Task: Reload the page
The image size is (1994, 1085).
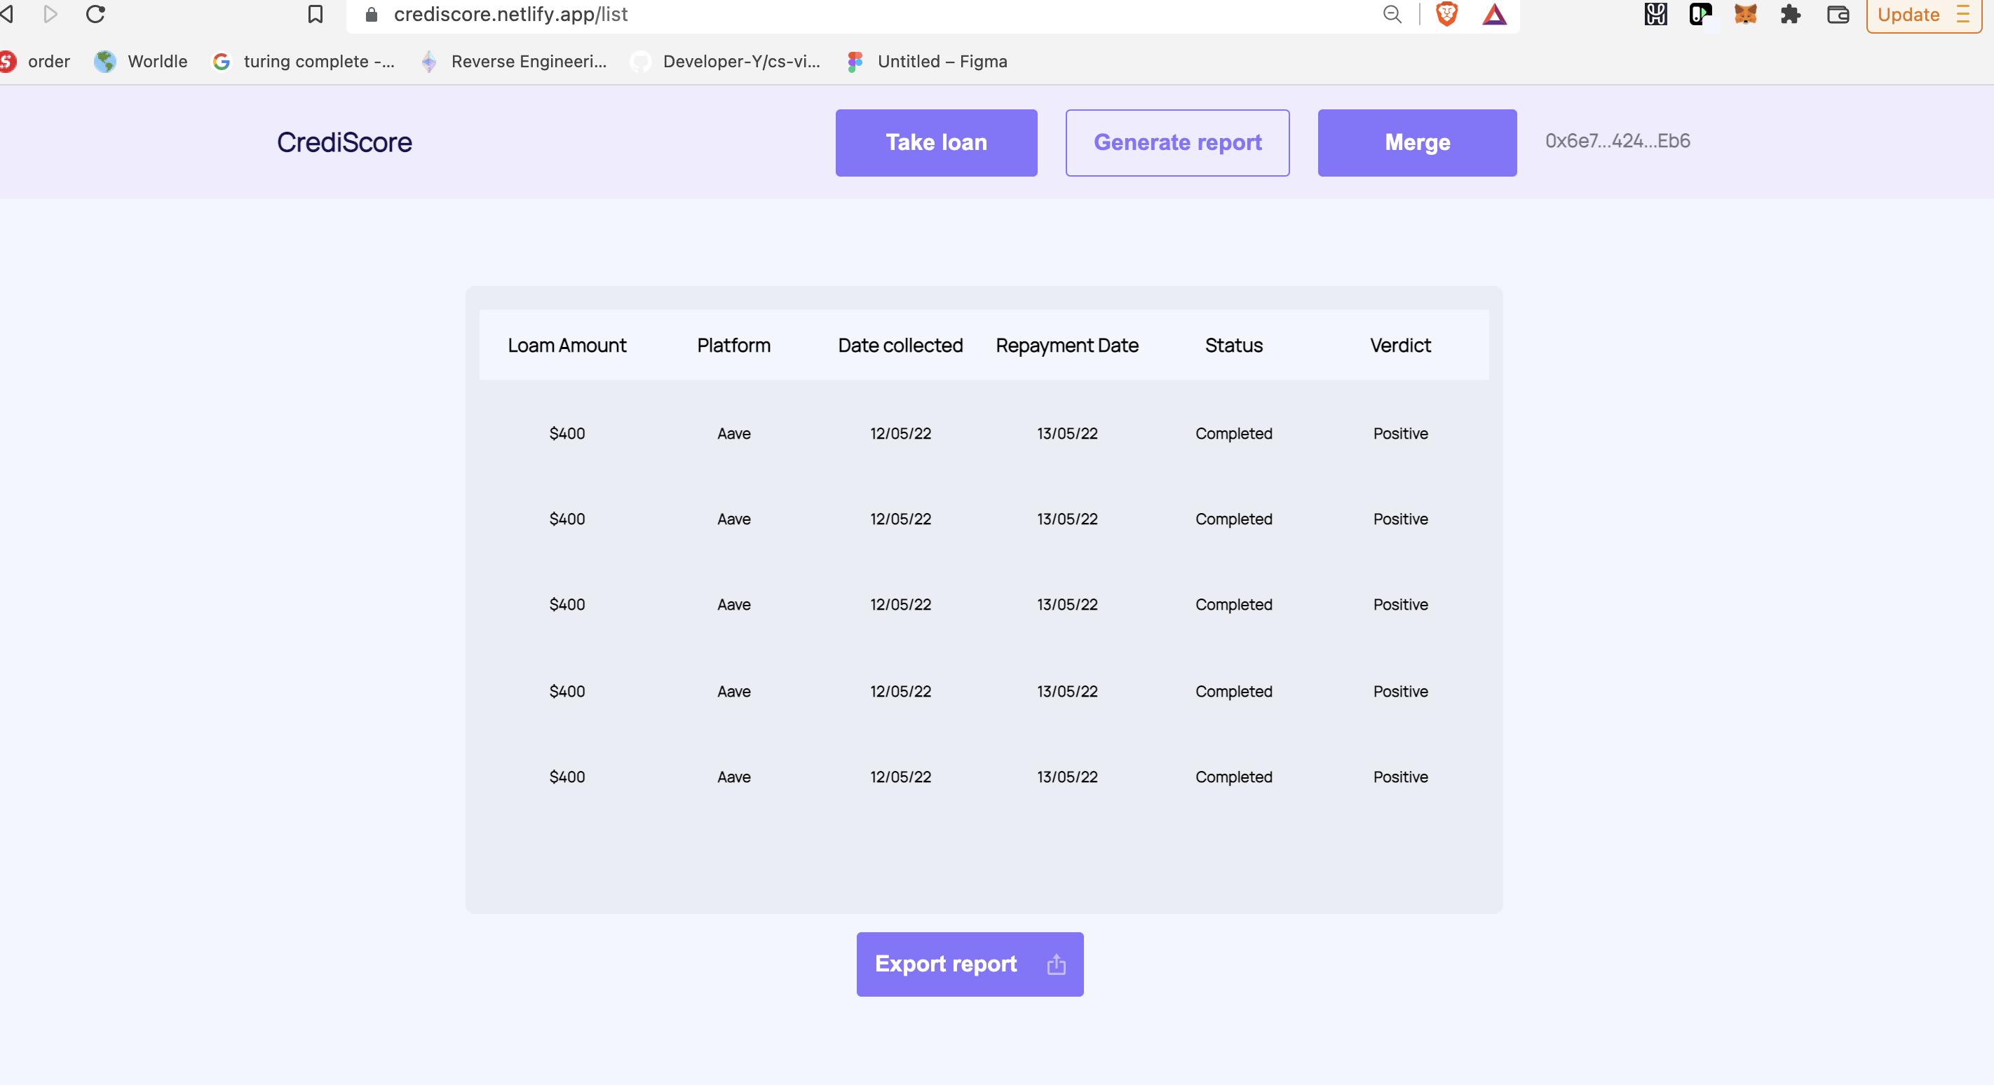Action: tap(95, 14)
